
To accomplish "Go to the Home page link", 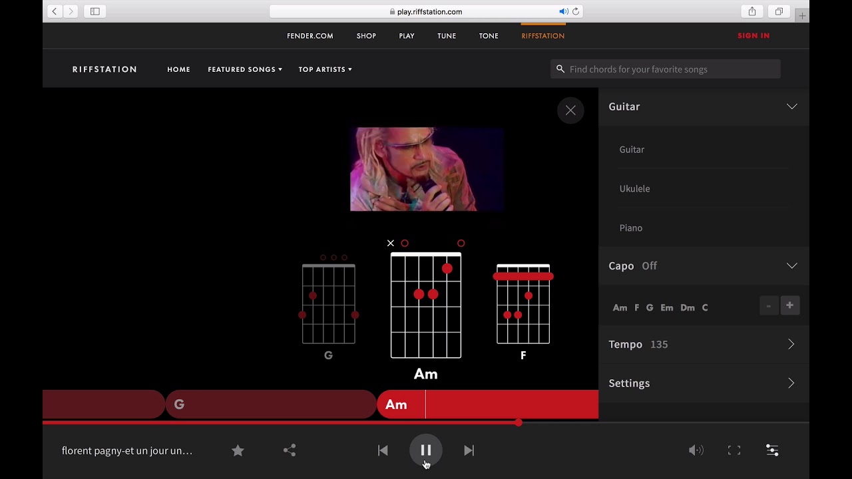I will point(178,69).
